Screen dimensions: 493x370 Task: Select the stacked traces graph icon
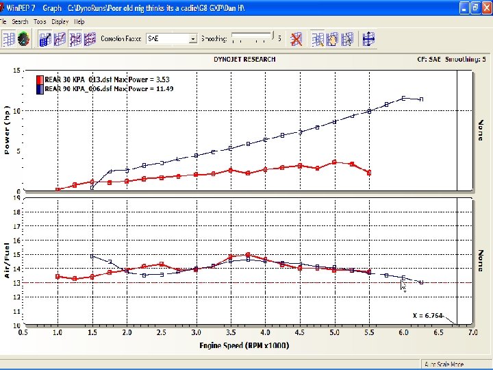tap(90, 39)
